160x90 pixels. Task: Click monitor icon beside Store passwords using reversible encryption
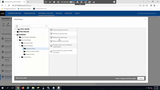pos(51,51)
